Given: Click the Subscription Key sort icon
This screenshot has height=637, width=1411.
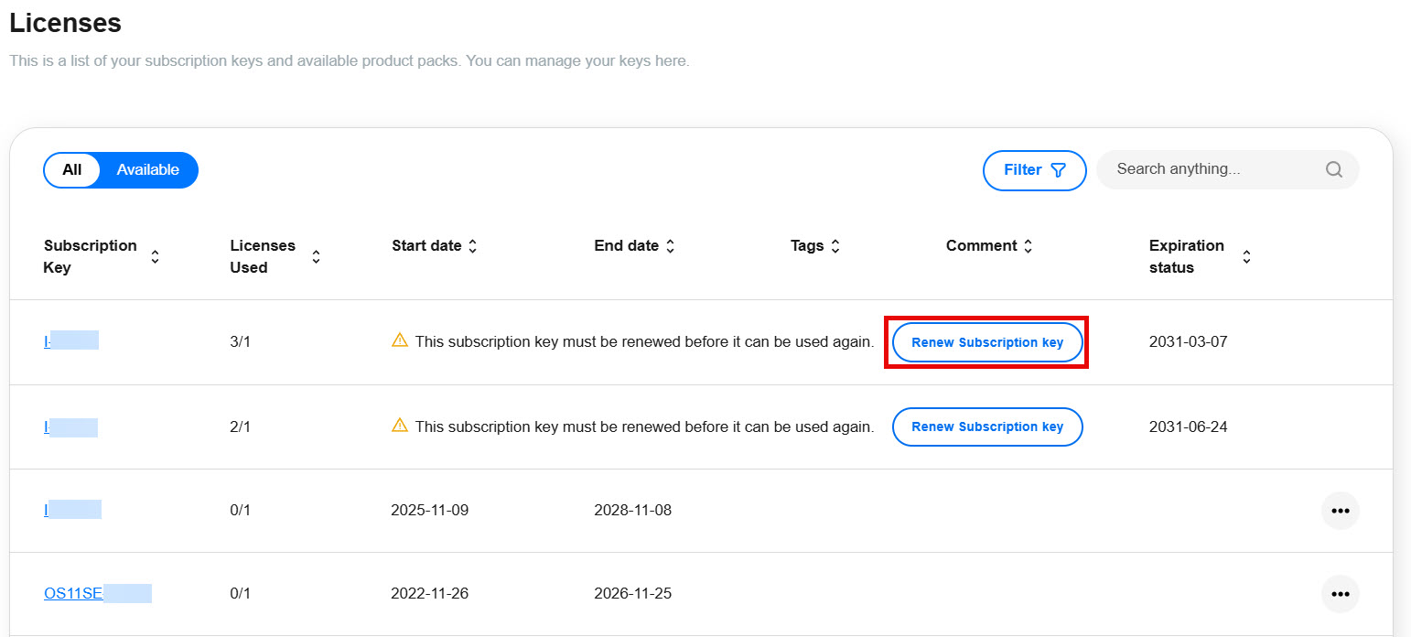Looking at the screenshot, I should pyautogui.click(x=156, y=256).
